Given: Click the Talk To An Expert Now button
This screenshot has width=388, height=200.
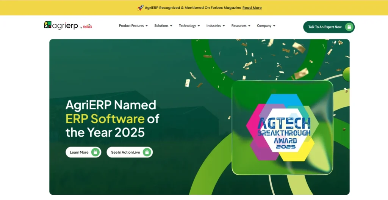Looking at the screenshot, I should point(329,27).
